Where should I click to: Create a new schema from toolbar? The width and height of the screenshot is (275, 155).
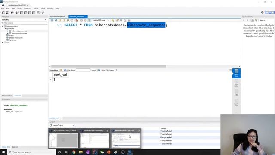click(17, 12)
